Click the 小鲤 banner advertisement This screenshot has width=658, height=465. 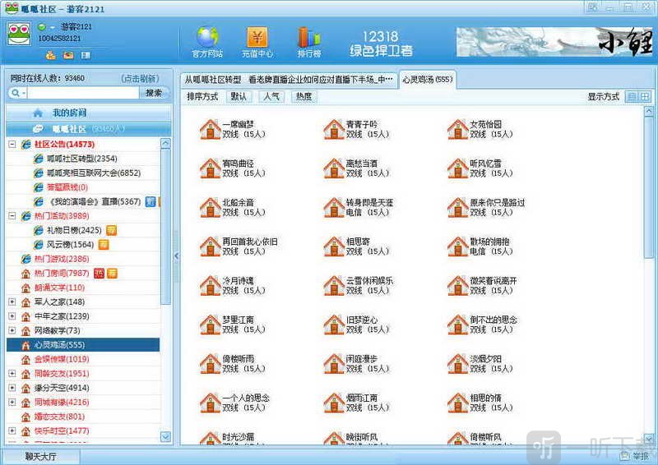[554, 42]
